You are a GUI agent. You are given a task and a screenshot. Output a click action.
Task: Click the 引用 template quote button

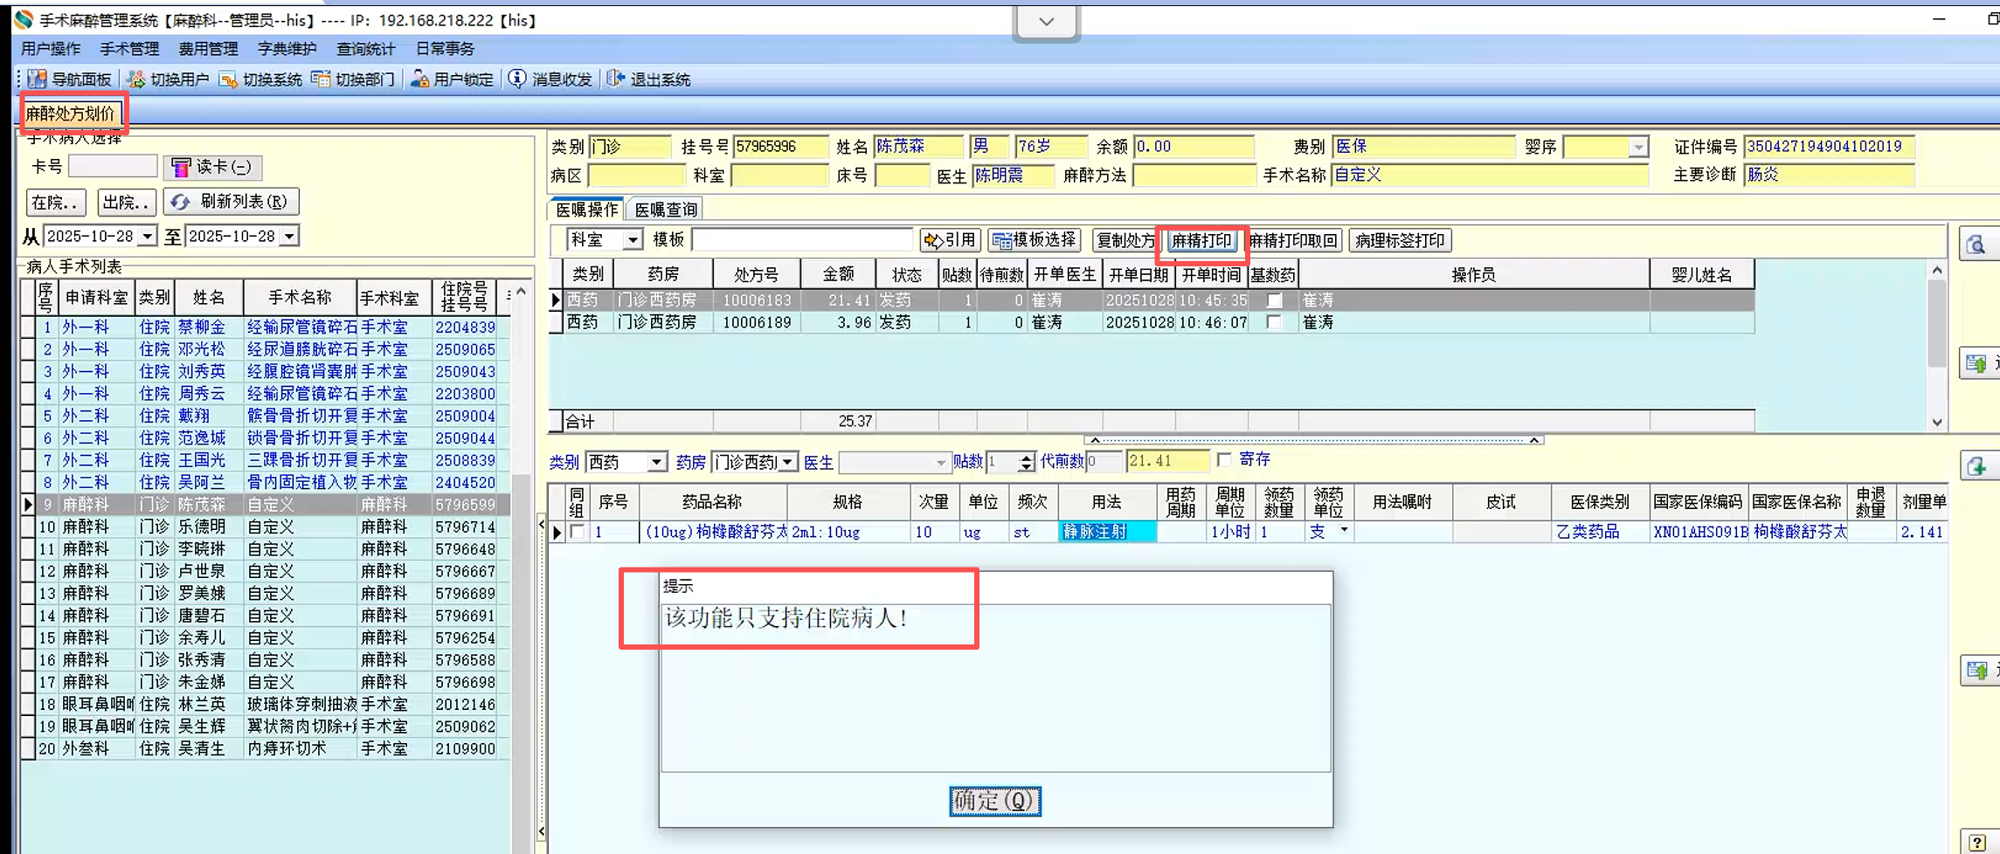951,240
